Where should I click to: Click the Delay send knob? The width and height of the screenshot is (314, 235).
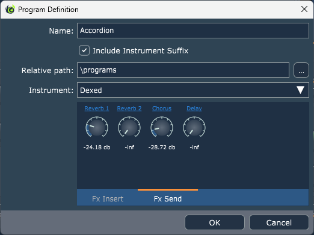pyautogui.click(x=194, y=127)
